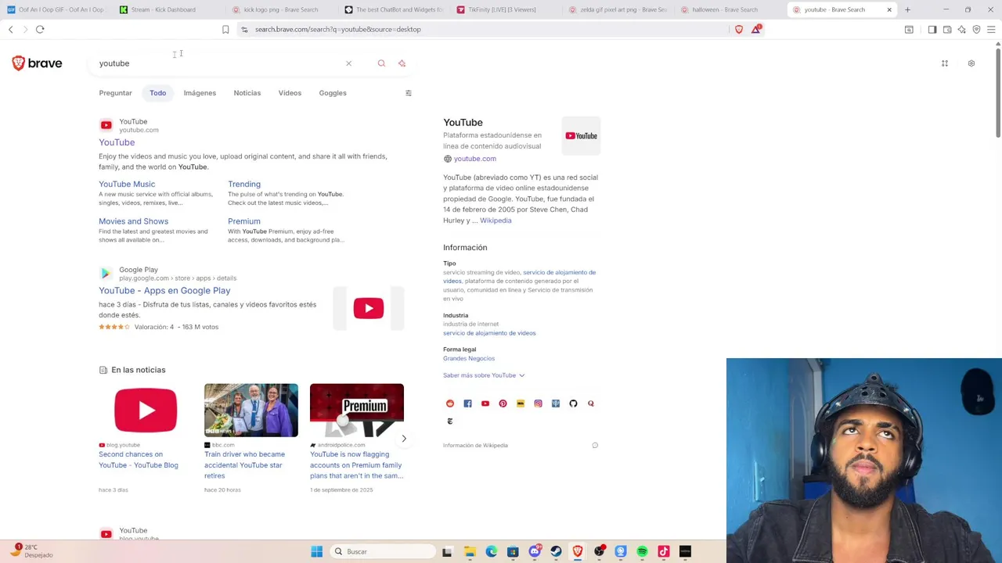Click the YouTube logo thumbnail in the Google Play result

point(369,308)
